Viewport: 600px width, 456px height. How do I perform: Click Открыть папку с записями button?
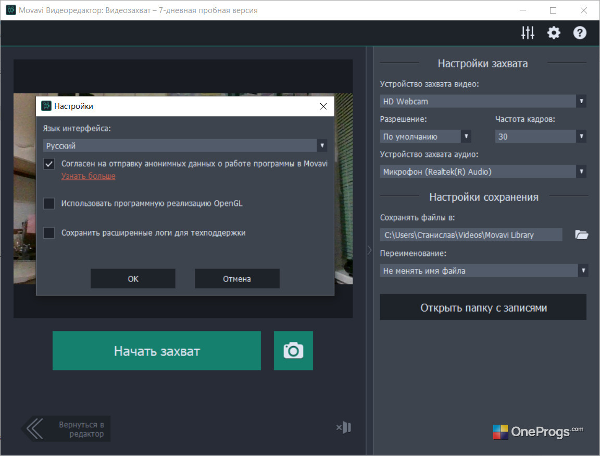pos(483,307)
